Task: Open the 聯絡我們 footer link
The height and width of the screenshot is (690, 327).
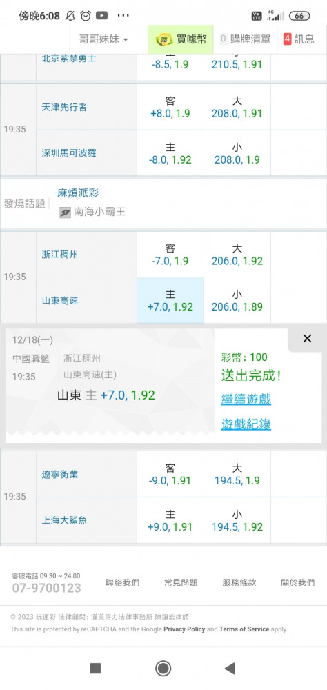Action: coord(122,582)
